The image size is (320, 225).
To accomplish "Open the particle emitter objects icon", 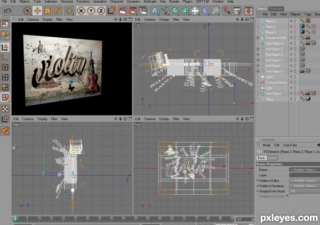I will click(x=215, y=11).
